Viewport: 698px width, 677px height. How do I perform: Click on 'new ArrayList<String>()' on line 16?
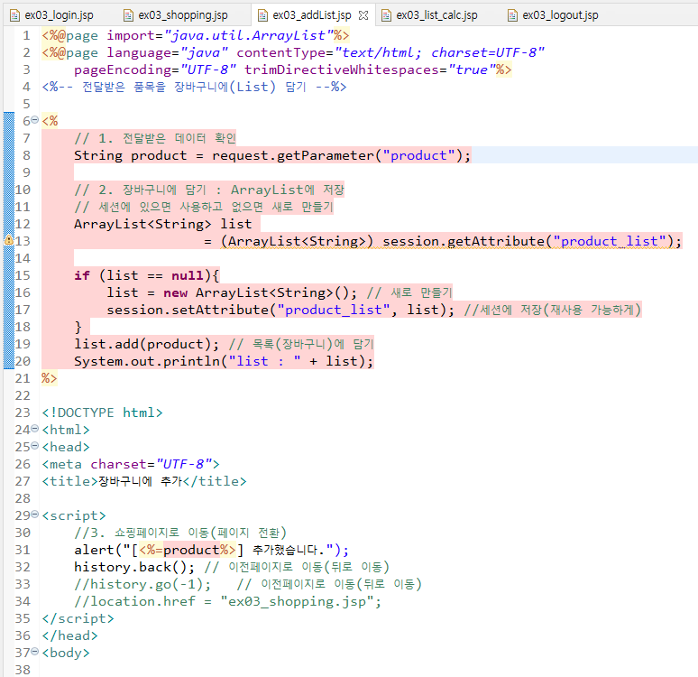[256, 292]
